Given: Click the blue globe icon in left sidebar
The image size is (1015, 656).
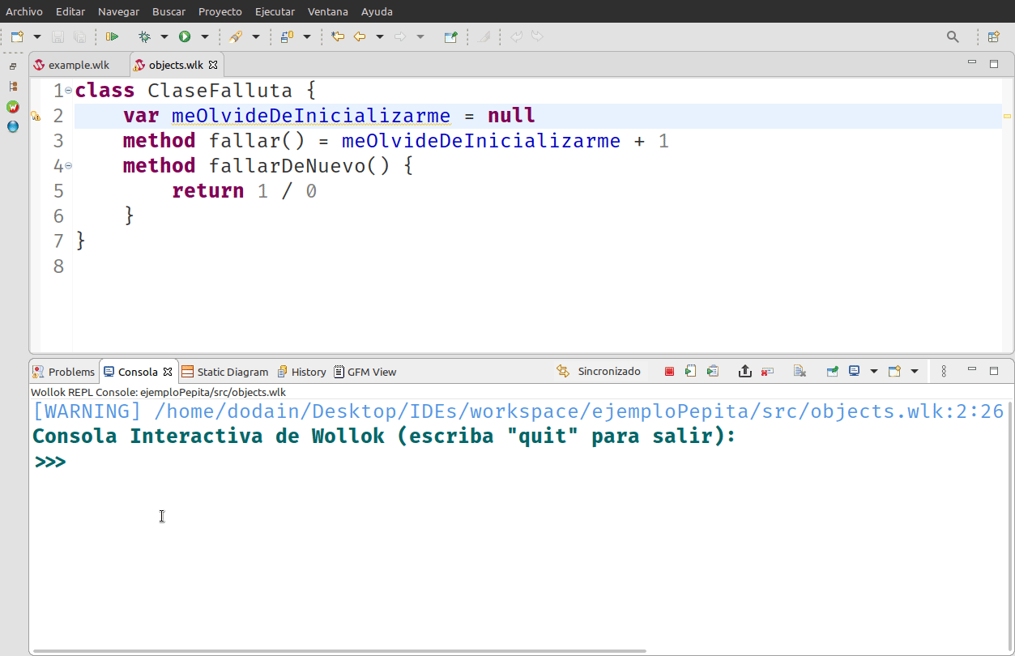Looking at the screenshot, I should tap(13, 126).
